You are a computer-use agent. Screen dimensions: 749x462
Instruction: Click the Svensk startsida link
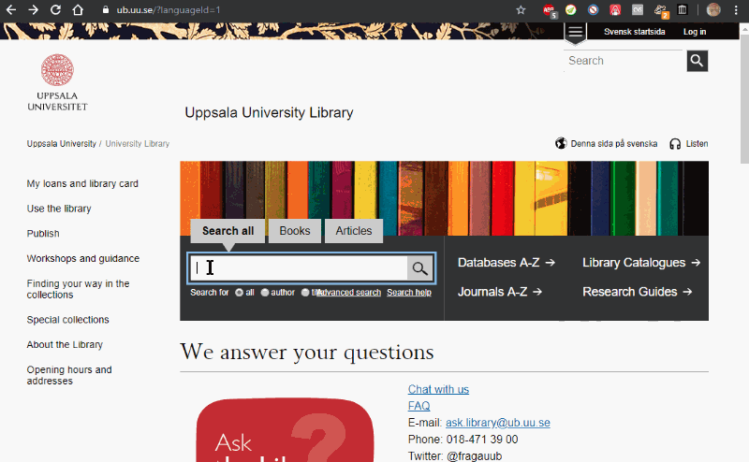click(x=635, y=32)
